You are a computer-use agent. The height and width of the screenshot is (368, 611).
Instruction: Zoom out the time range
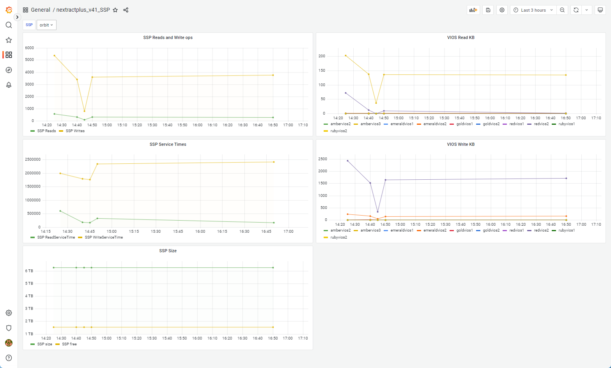pyautogui.click(x=562, y=10)
